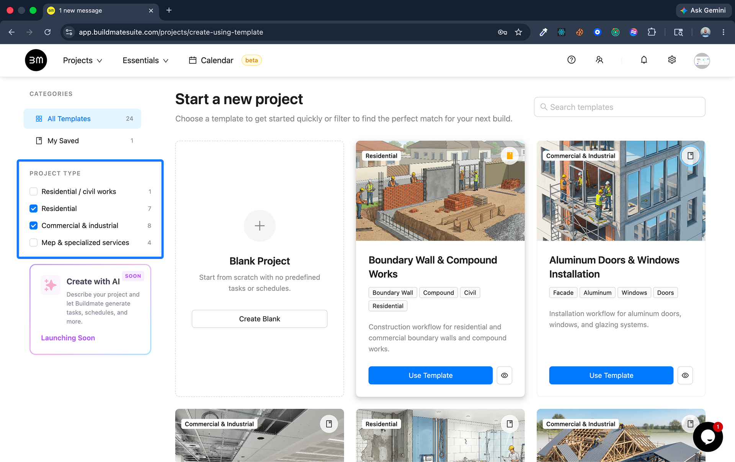735x462 pixels.
Task: Open the settings gear icon
Action: (x=672, y=60)
